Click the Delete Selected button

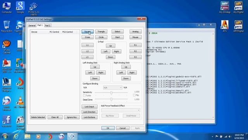point(38,117)
